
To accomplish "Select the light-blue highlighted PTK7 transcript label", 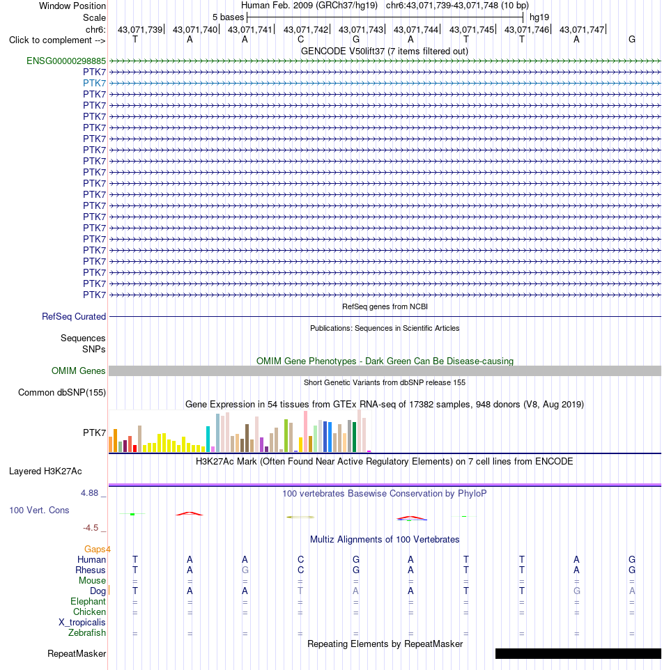I will point(94,83).
